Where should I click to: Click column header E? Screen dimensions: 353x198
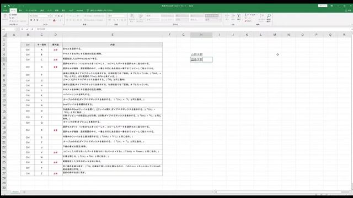click(113, 35)
